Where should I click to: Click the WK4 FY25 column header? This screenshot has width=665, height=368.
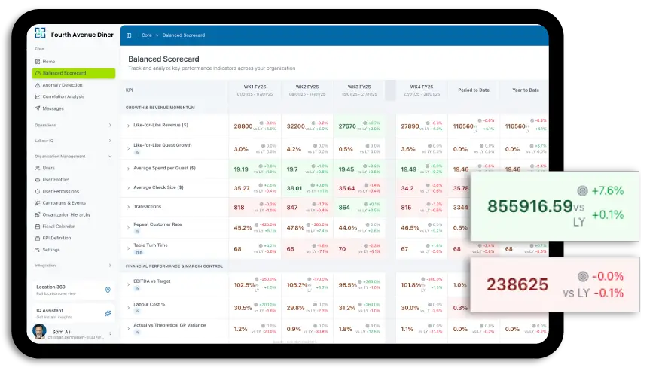coord(422,90)
